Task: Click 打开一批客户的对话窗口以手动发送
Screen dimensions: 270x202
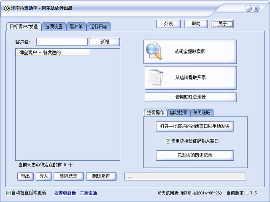Action: (195, 126)
